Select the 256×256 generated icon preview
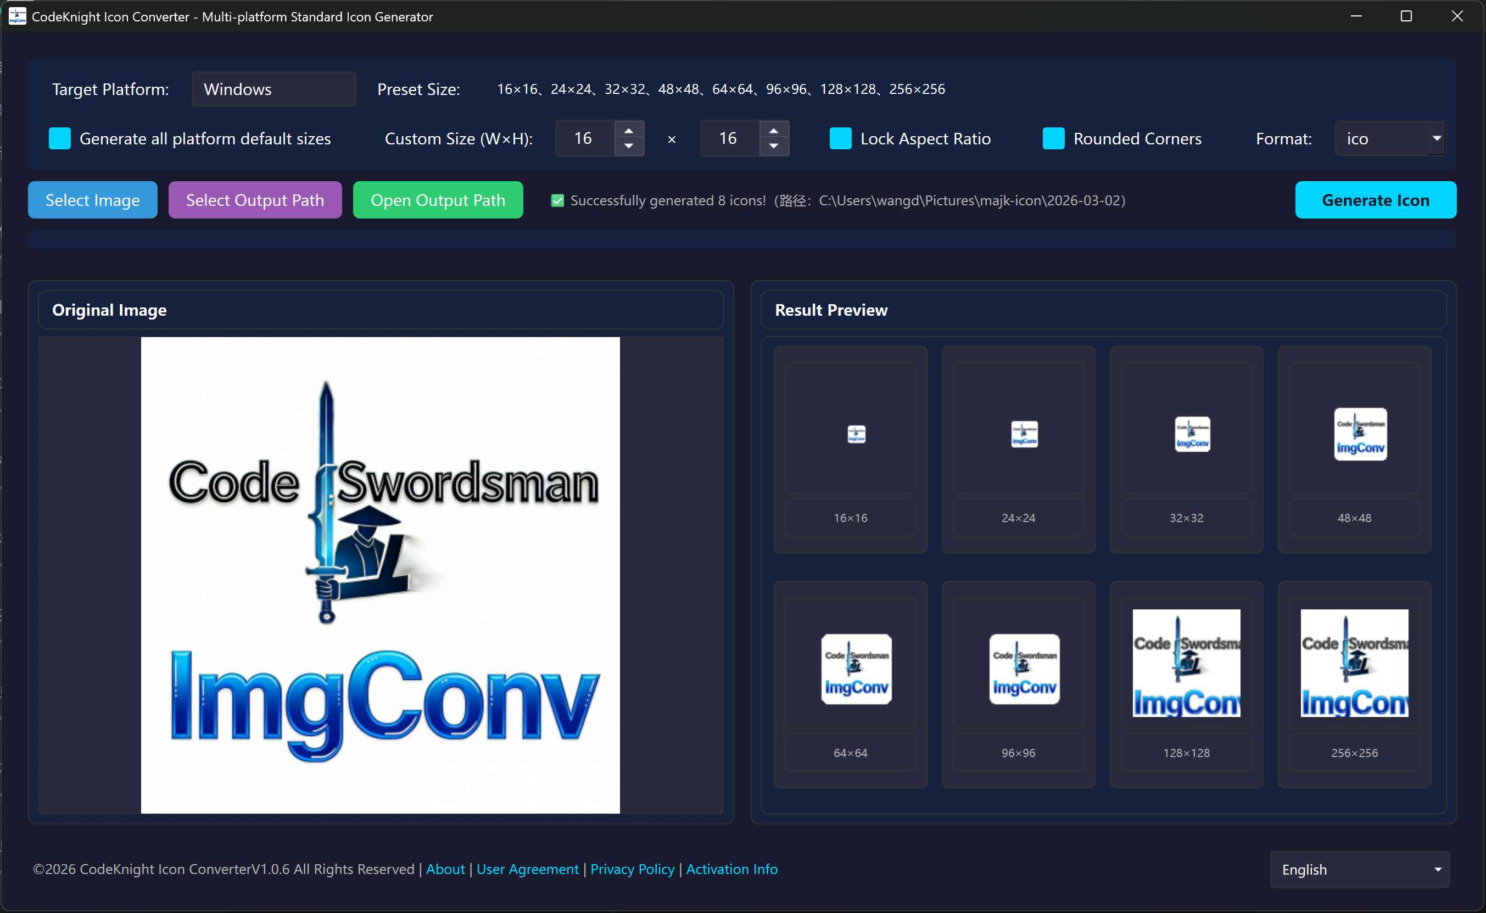 [x=1354, y=663]
